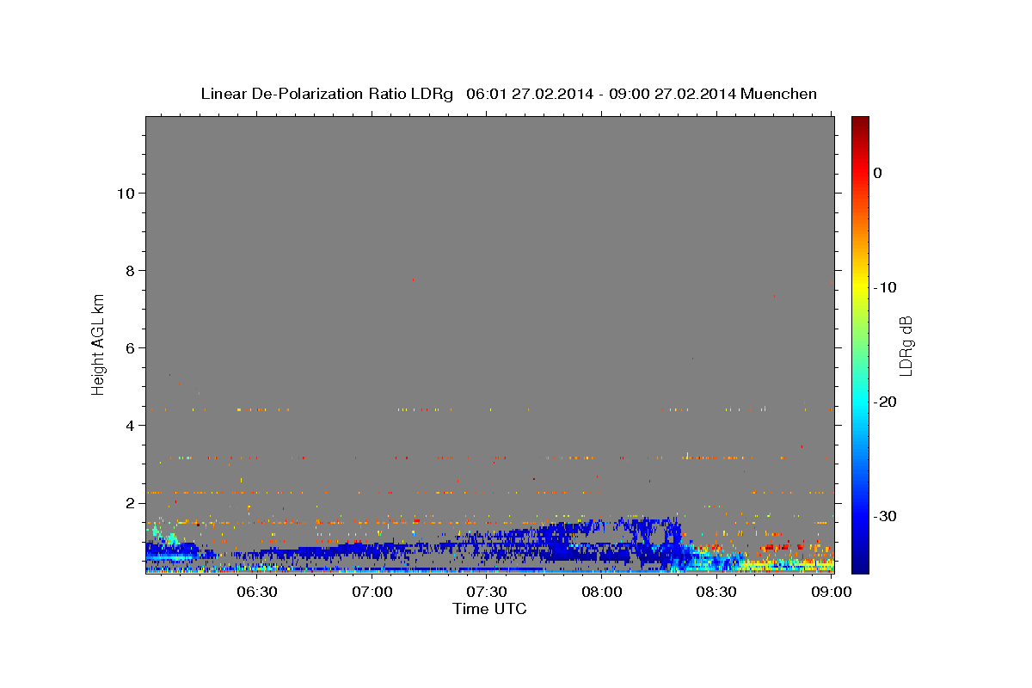Click the 07:30 time tick label
The width and height of the screenshot is (1032, 688).
click(x=487, y=593)
